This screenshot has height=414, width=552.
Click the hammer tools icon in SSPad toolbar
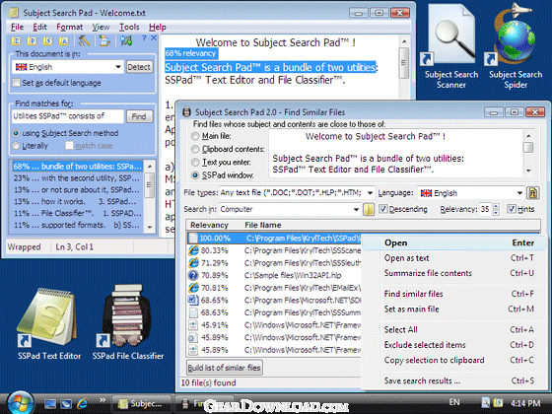tap(84, 40)
